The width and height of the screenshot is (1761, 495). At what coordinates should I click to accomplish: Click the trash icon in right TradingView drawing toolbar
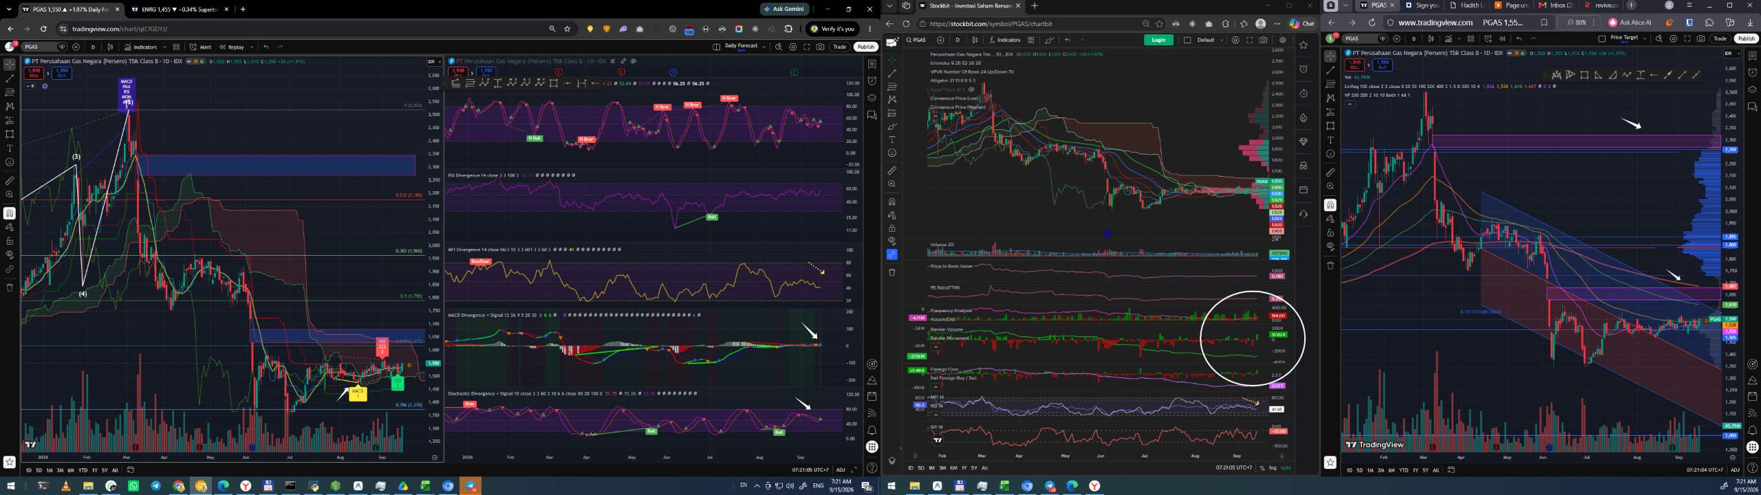(x=1330, y=265)
